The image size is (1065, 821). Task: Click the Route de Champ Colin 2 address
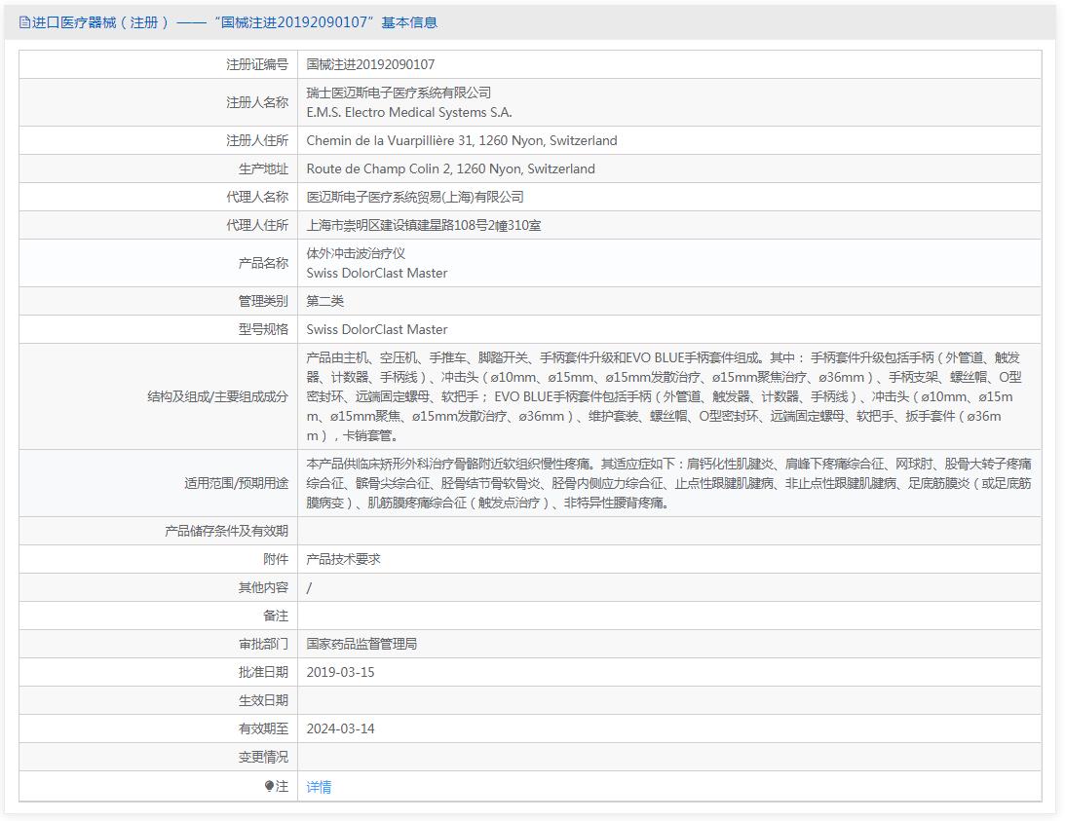450,168
